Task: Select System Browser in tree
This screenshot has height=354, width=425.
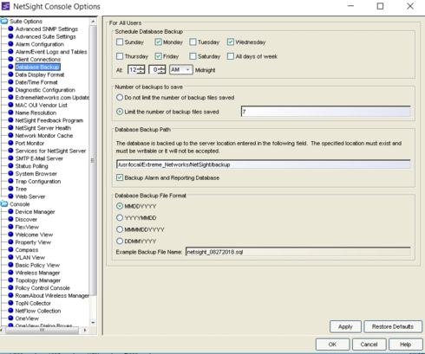Action: coord(36,174)
